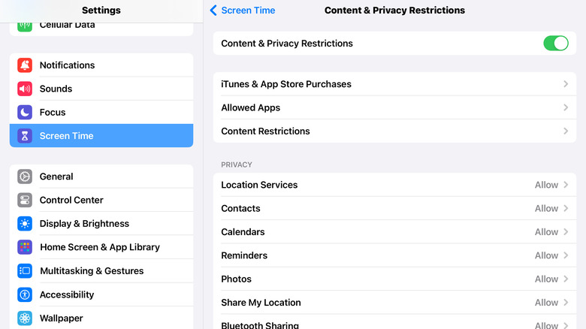Screen dimensions: 586x329
Task: Click the General gear icon
Action: 25,177
